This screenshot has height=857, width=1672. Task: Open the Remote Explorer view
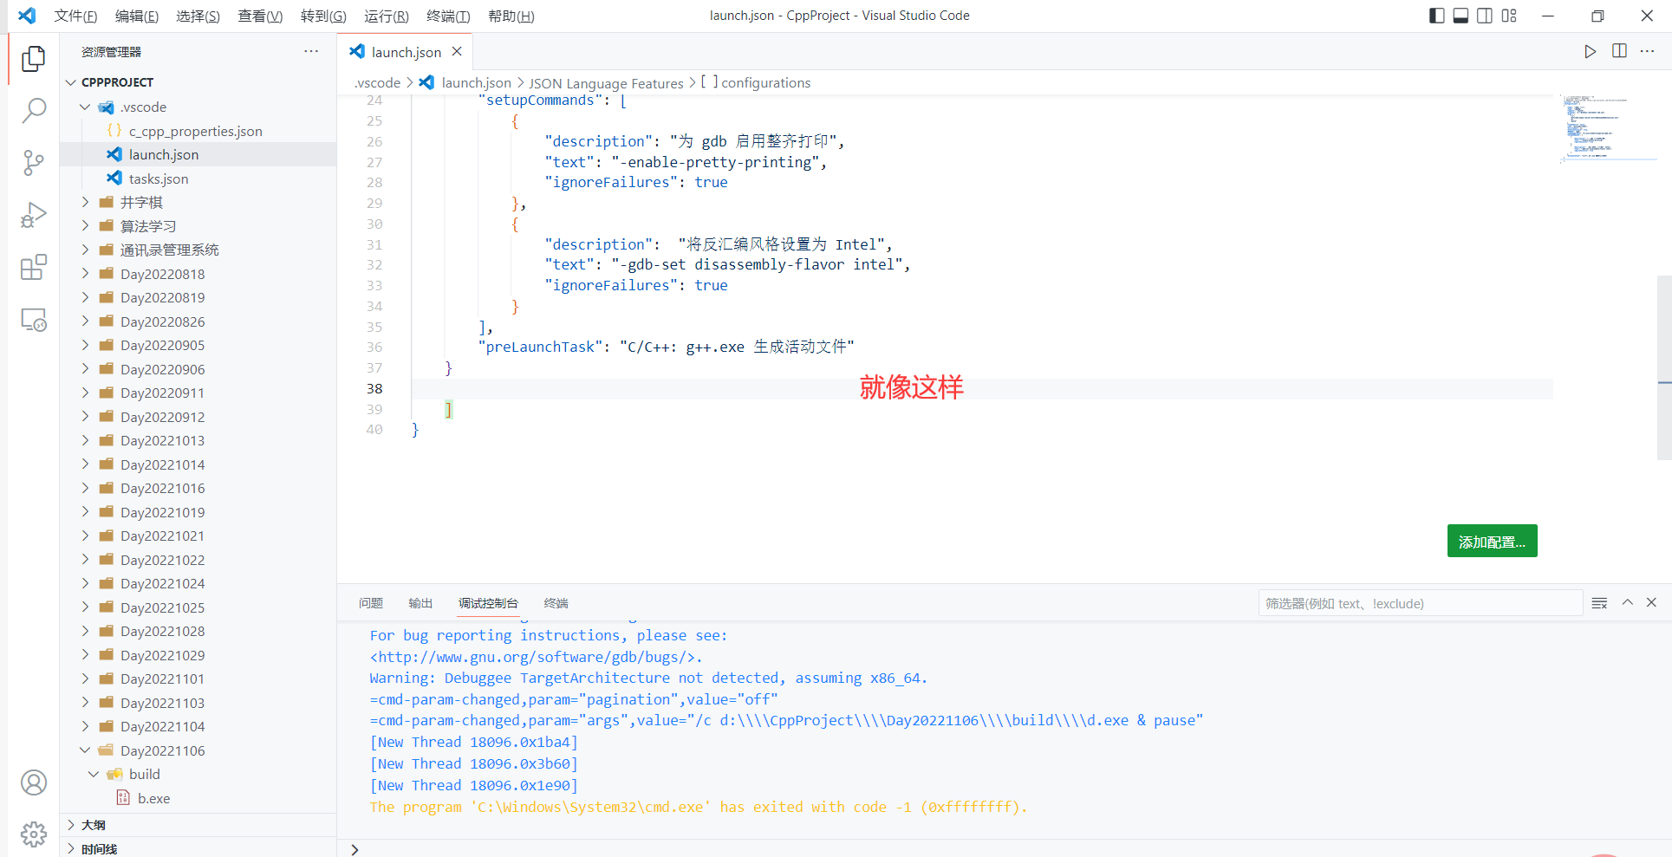[33, 320]
